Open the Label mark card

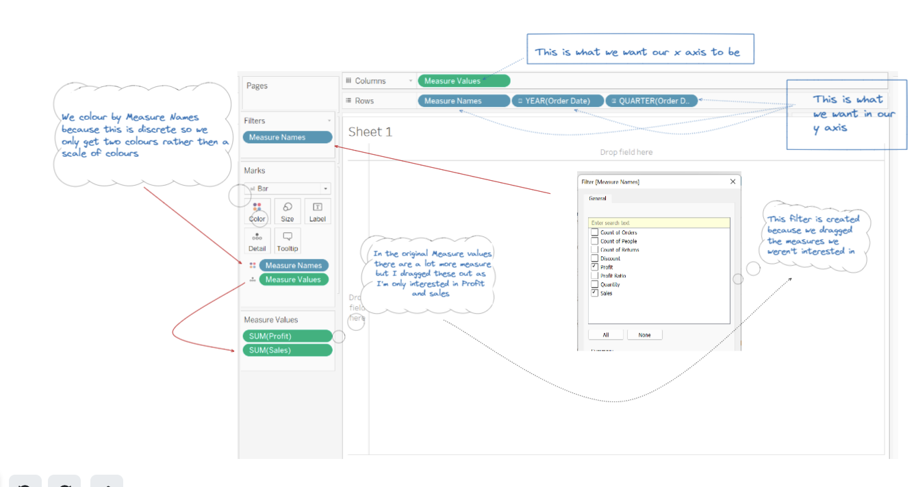point(318,212)
